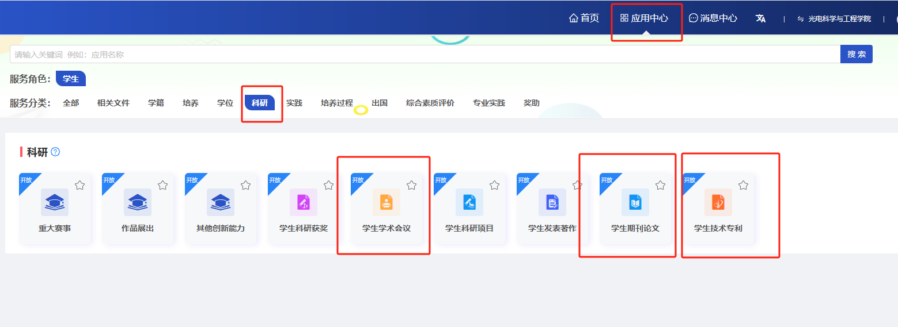This screenshot has height=327, width=898.
Task: Toggle the favorite star on 学生期刊论文
Action: tap(661, 185)
